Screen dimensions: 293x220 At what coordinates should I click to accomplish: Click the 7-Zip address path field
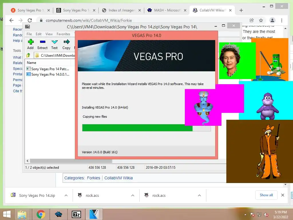pyautogui.click(x=55, y=55)
